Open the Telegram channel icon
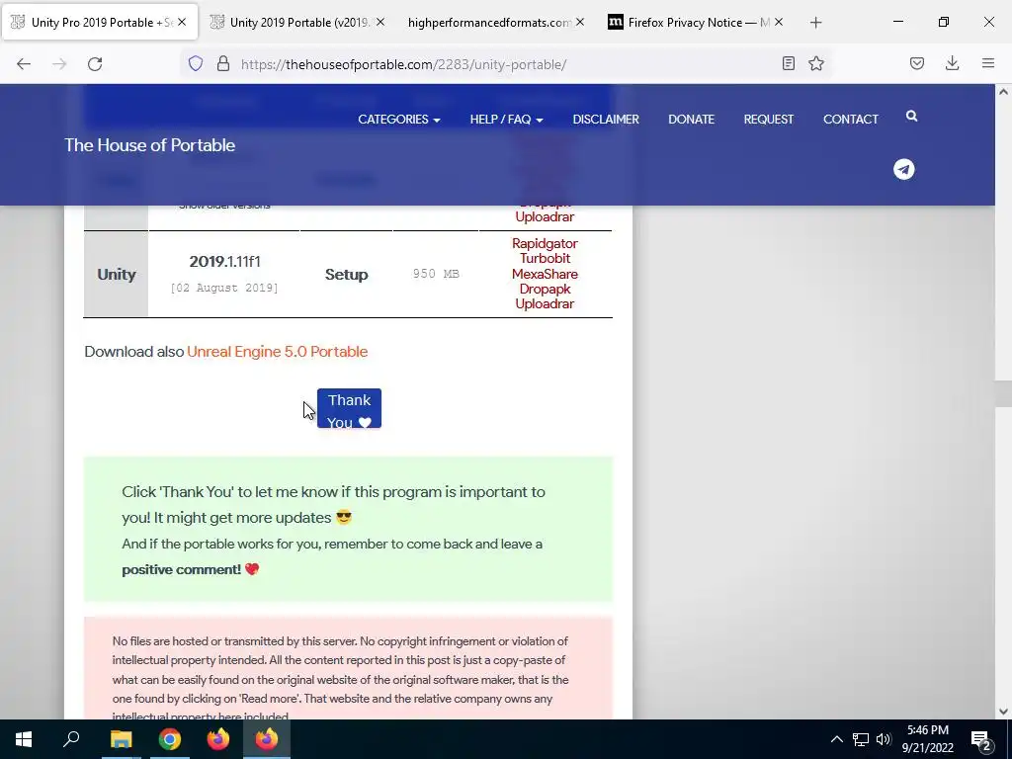 pos(904,169)
